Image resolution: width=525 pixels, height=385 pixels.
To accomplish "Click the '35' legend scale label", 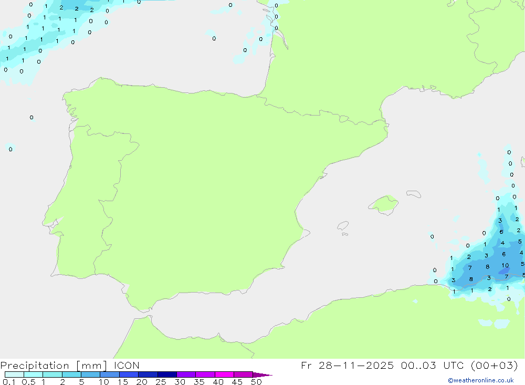I will 199,382.
